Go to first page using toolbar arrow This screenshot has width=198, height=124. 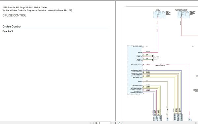(x=90, y=123)
